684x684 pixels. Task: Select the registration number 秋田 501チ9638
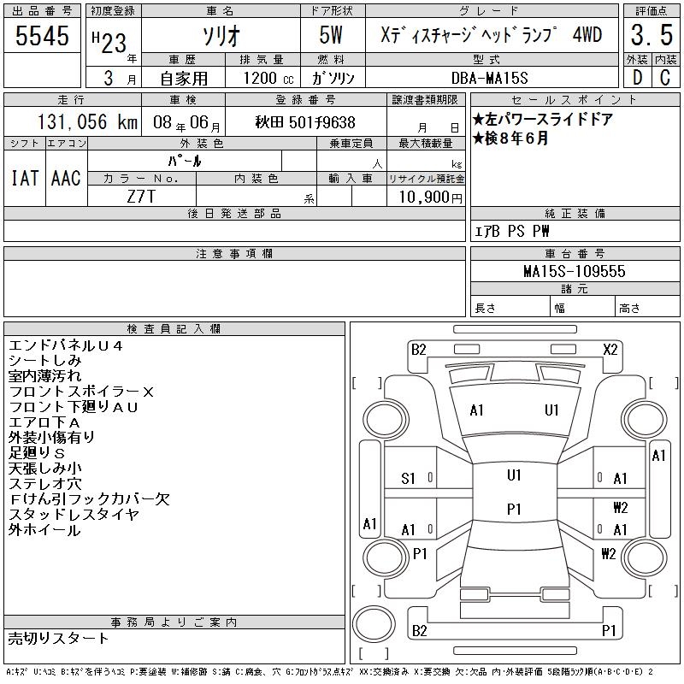[305, 122]
